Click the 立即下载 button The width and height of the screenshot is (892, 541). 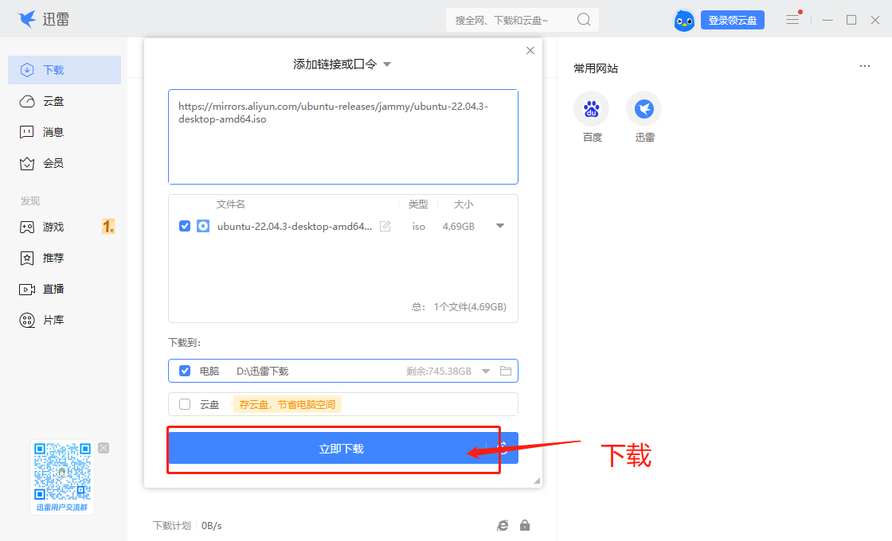(x=343, y=449)
